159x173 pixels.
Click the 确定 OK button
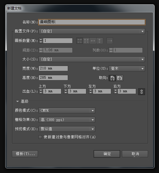[x=107, y=154]
